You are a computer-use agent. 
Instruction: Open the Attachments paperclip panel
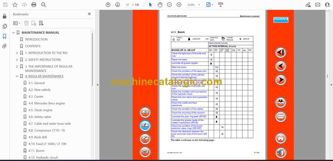pyautogui.click(x=4, y=46)
